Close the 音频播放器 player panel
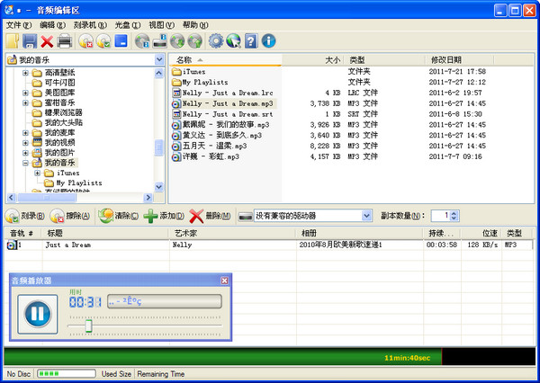The image size is (540, 383). coord(224,281)
